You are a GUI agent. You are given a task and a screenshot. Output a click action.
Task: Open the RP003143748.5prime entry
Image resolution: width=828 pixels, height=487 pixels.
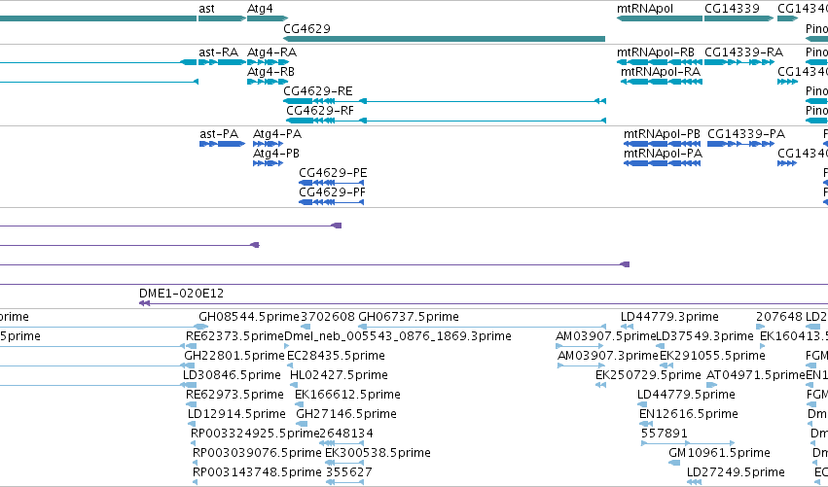tap(257, 473)
